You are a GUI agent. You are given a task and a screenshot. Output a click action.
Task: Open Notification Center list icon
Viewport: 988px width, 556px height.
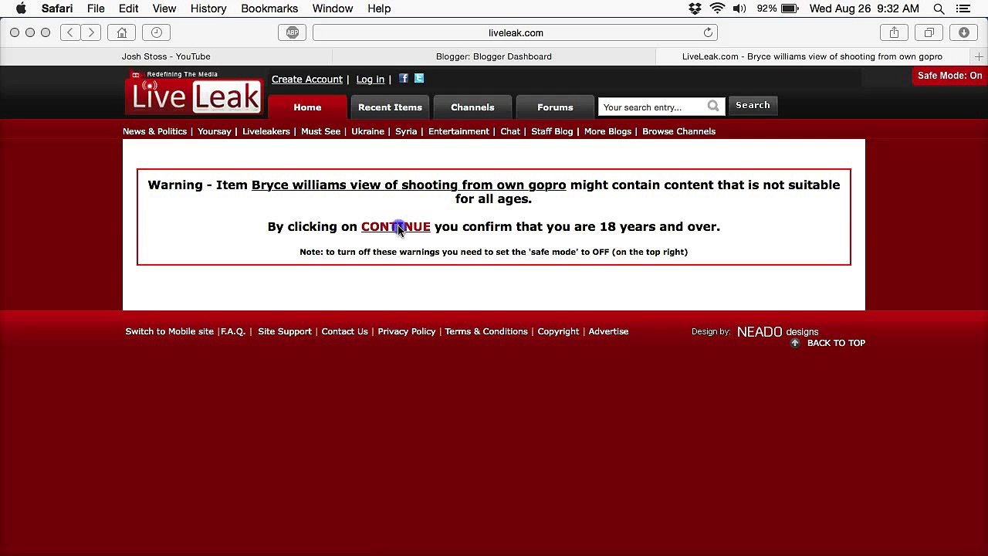[x=963, y=8]
